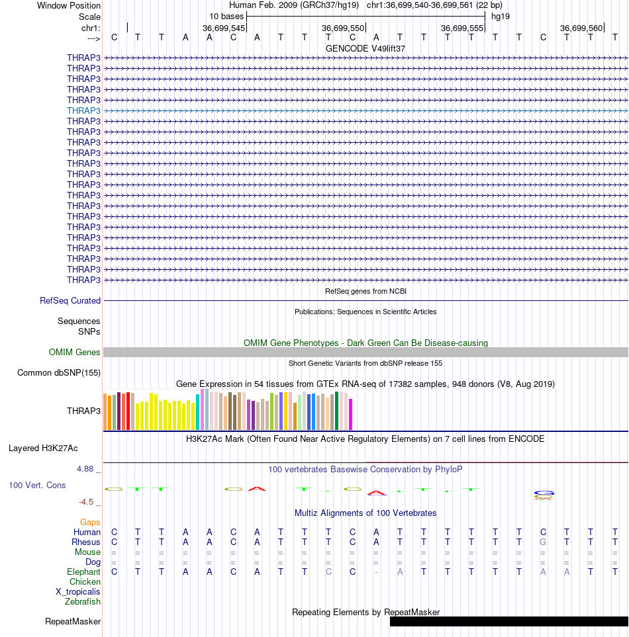Click the ---> base direction arrow
This screenshot has width=629, height=637.
93,38
